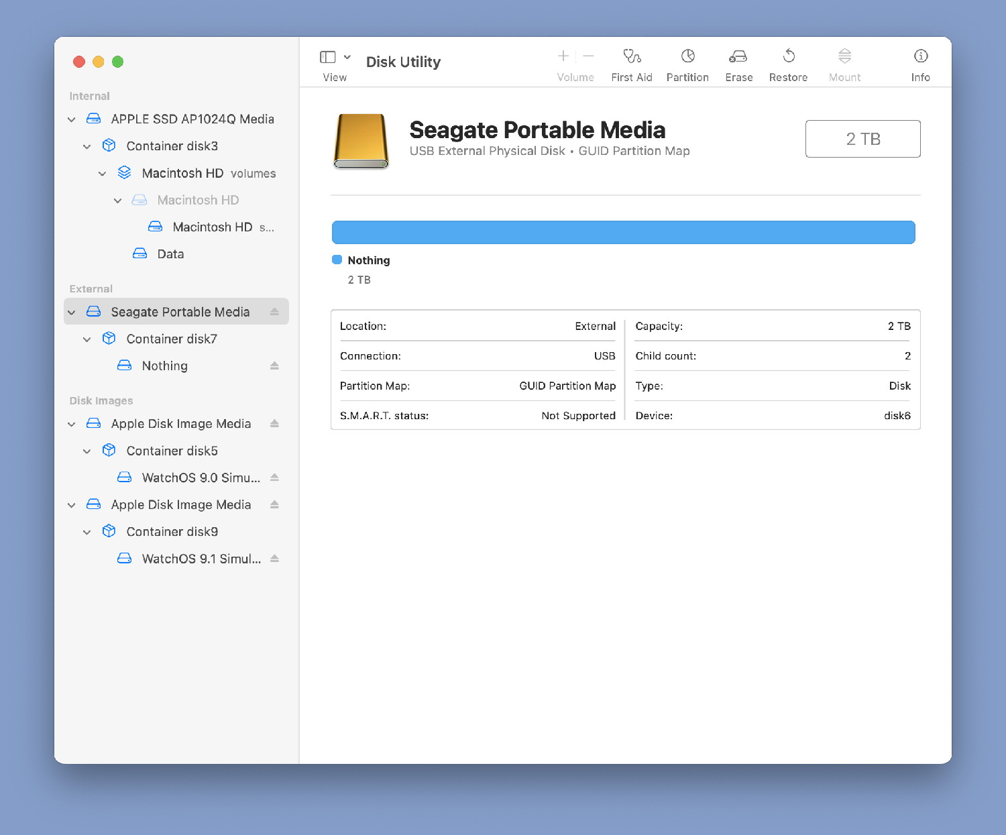Click the USB connection value

(604, 356)
